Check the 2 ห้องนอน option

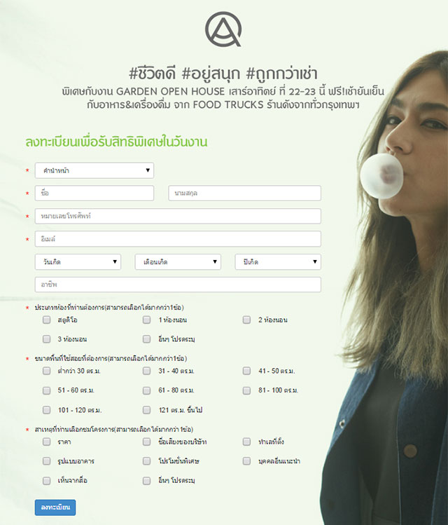(x=246, y=320)
